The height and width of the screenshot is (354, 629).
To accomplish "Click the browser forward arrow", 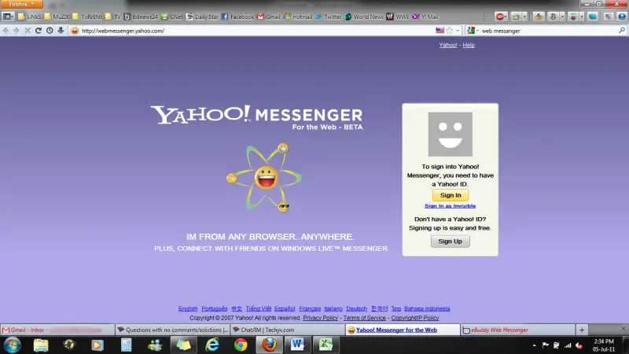I will 17,31.
